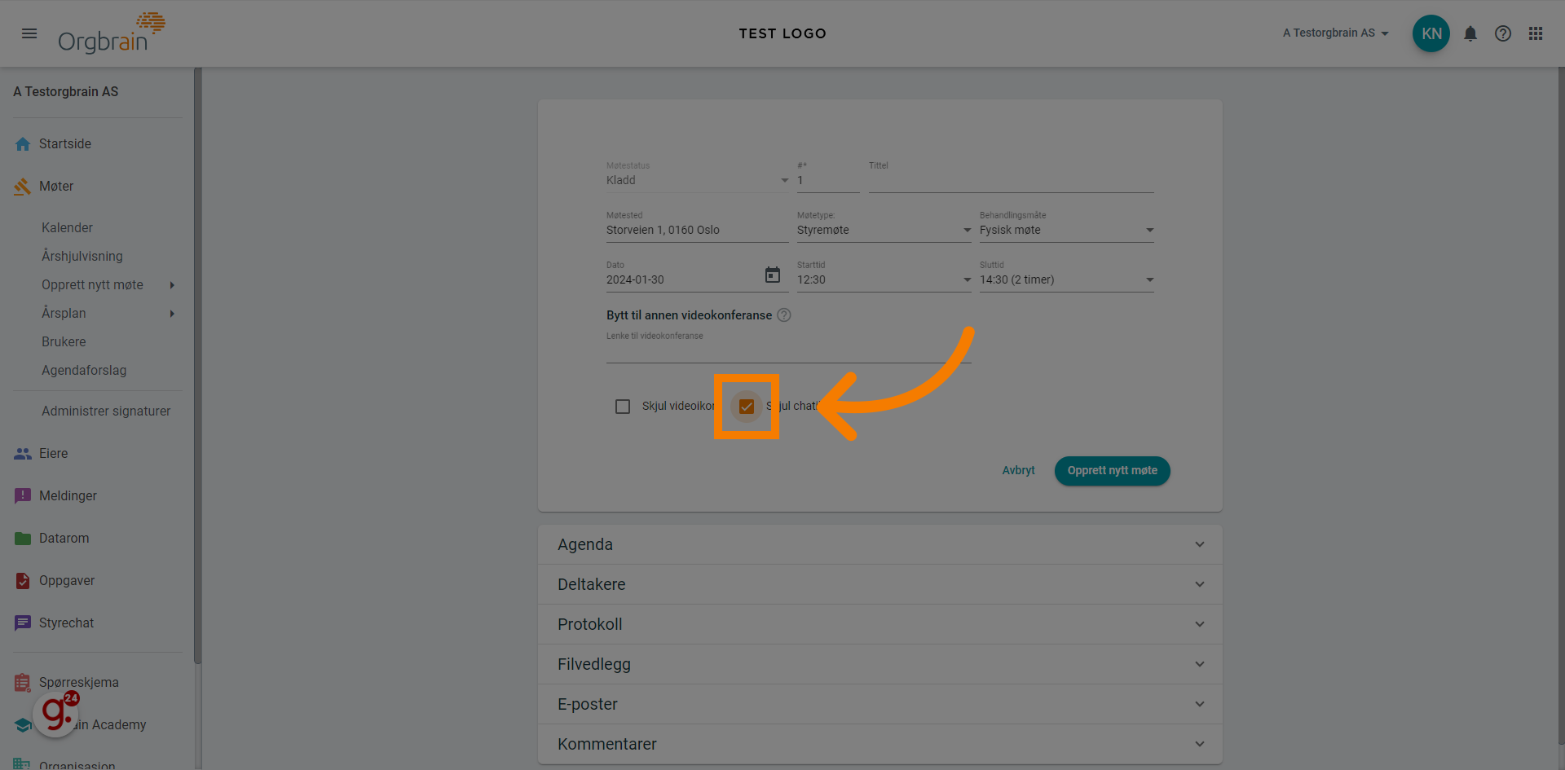The image size is (1565, 770).
Task: Open Brukere in the sidebar
Action: coord(64,342)
